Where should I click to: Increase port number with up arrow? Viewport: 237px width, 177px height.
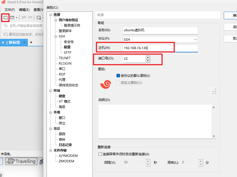pyautogui.click(x=148, y=57)
